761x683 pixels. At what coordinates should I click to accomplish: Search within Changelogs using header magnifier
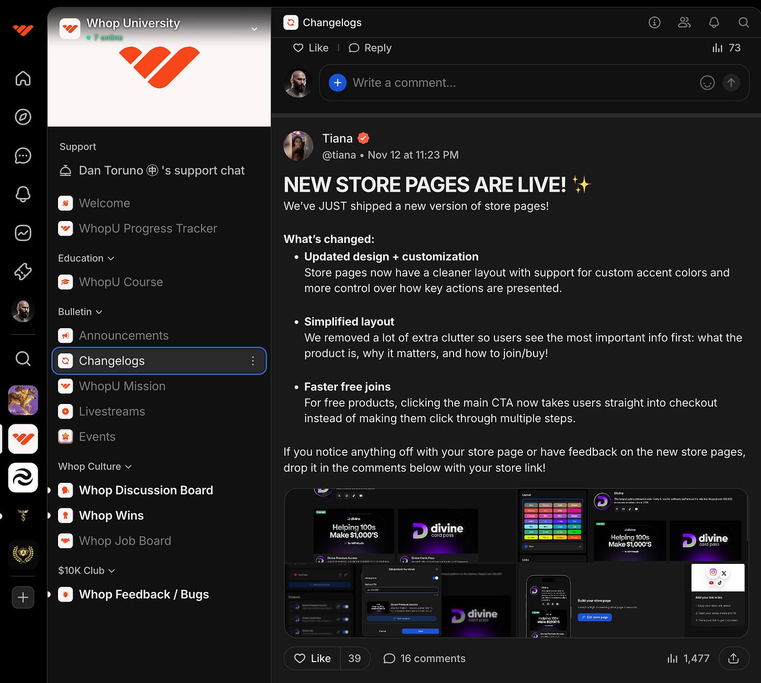pos(744,22)
